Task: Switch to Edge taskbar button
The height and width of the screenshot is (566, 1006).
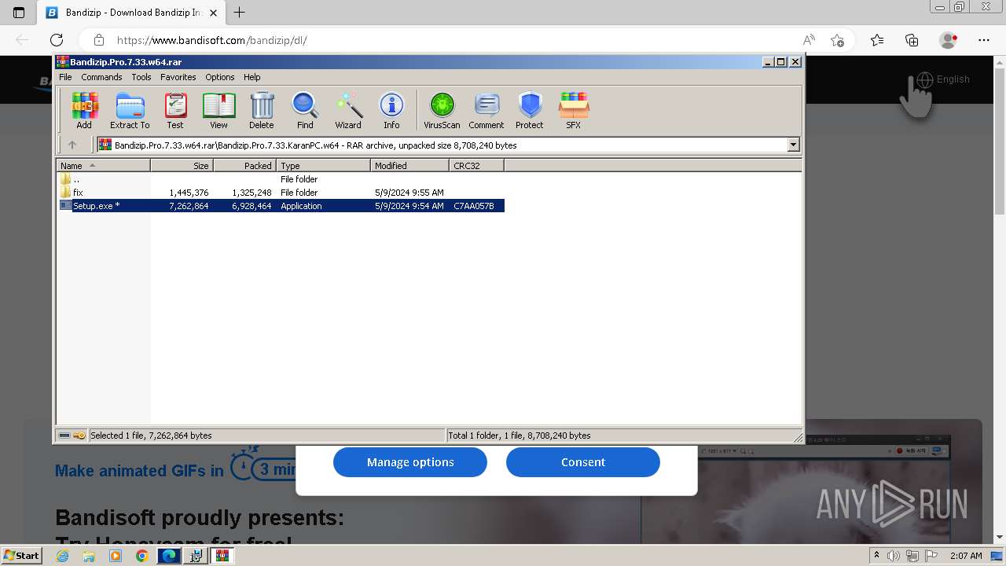Action: coord(169,556)
